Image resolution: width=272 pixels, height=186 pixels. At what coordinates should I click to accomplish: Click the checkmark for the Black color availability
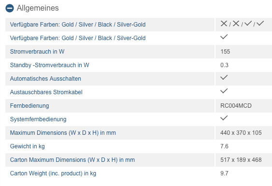(x=248, y=23)
